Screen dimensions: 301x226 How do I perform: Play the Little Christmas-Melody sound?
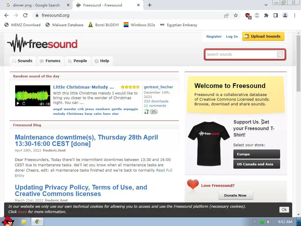[18, 103]
